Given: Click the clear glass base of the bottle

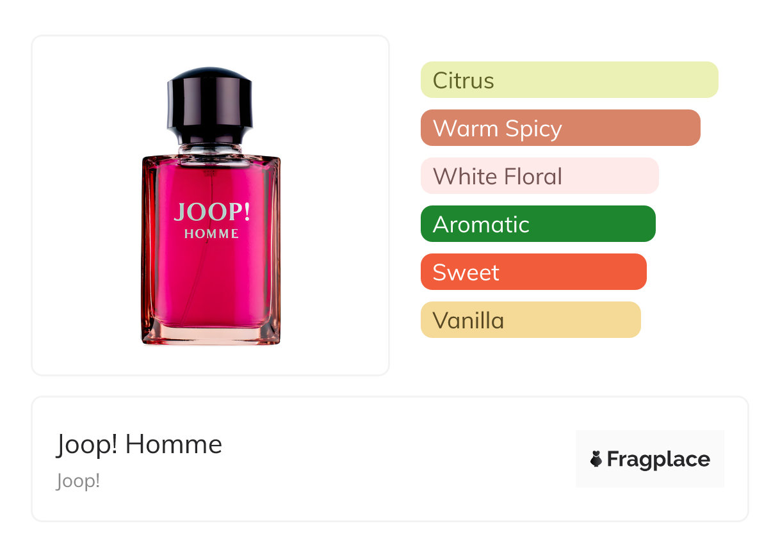Looking at the screenshot, I should pyautogui.click(x=211, y=334).
